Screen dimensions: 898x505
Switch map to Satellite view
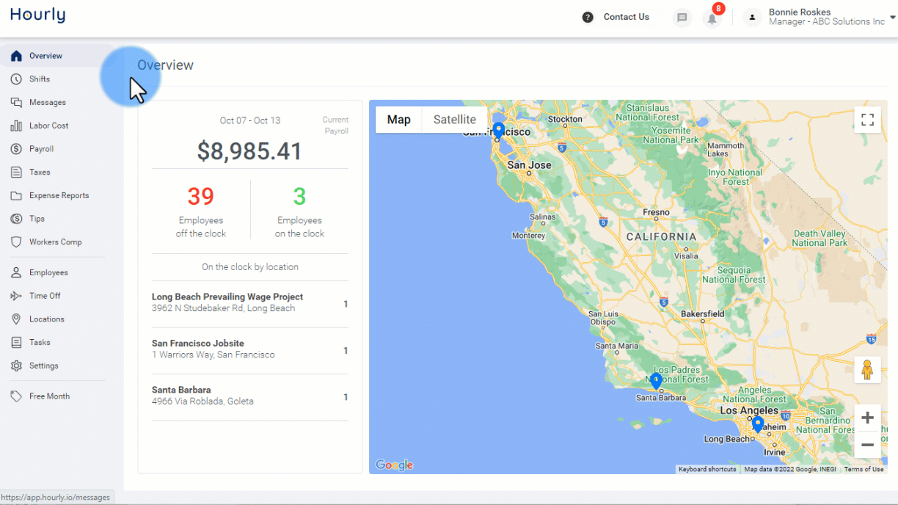pyautogui.click(x=455, y=120)
